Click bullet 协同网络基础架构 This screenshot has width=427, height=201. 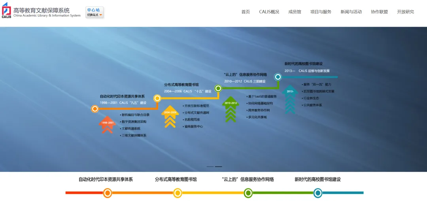(260, 103)
